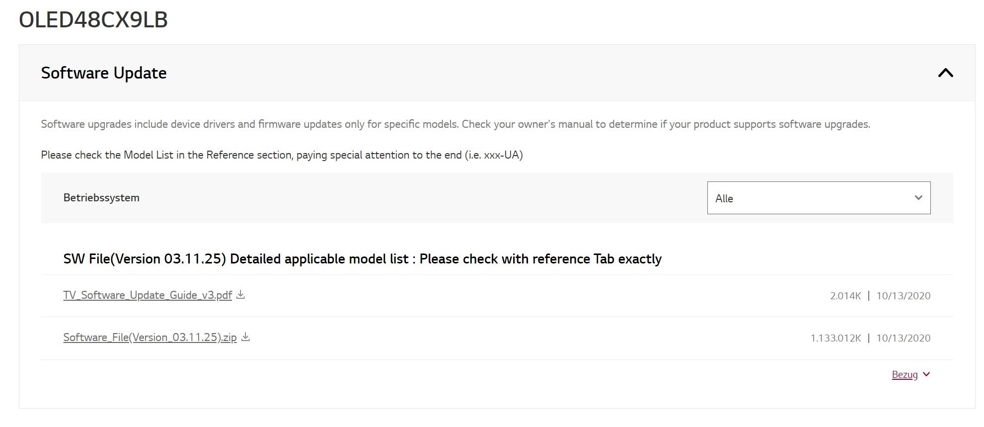The height and width of the screenshot is (427, 984).
Task: Click the 10/13/2020 date on the PDF row
Action: pos(903,296)
